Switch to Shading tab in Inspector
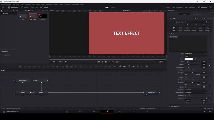 194,29
